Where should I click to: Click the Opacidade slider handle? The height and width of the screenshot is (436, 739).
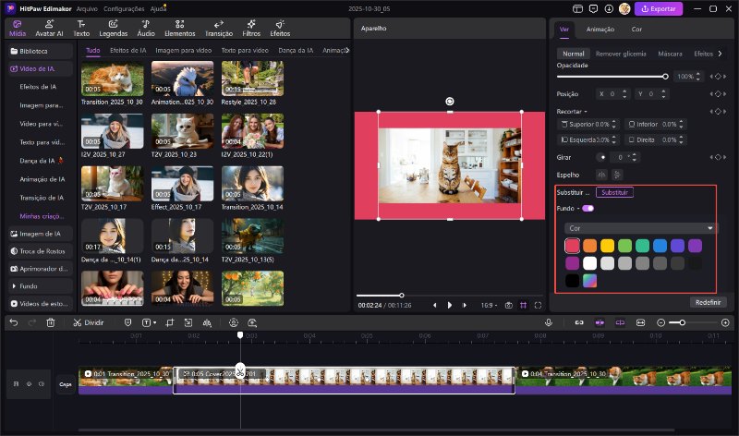[x=665, y=77]
